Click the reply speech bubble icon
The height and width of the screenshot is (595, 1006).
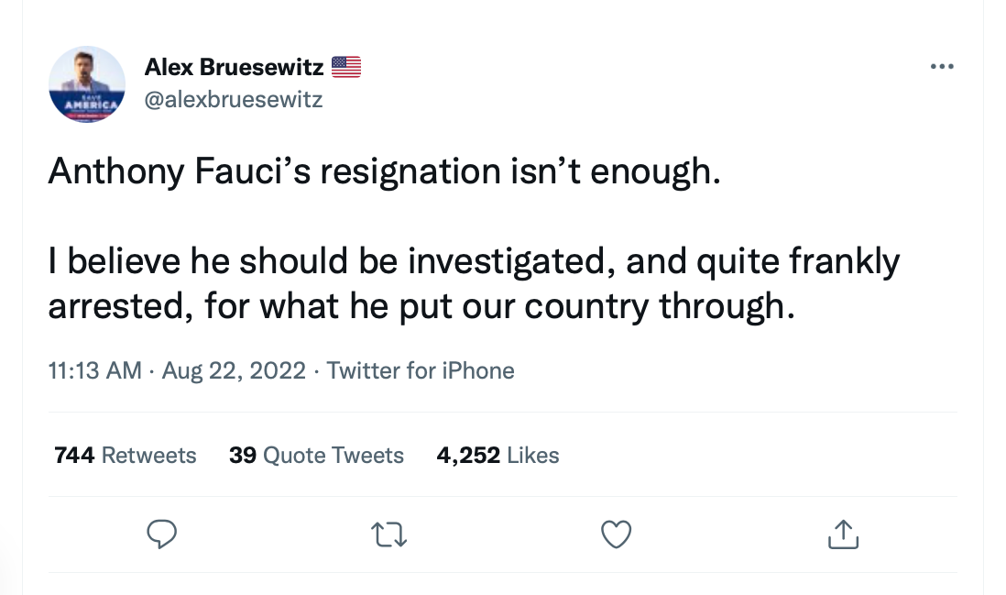point(161,534)
